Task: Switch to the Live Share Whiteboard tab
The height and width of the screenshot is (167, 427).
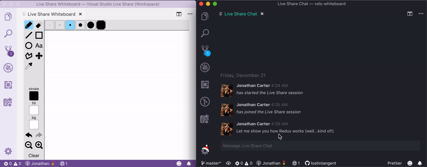Action: pos(52,14)
